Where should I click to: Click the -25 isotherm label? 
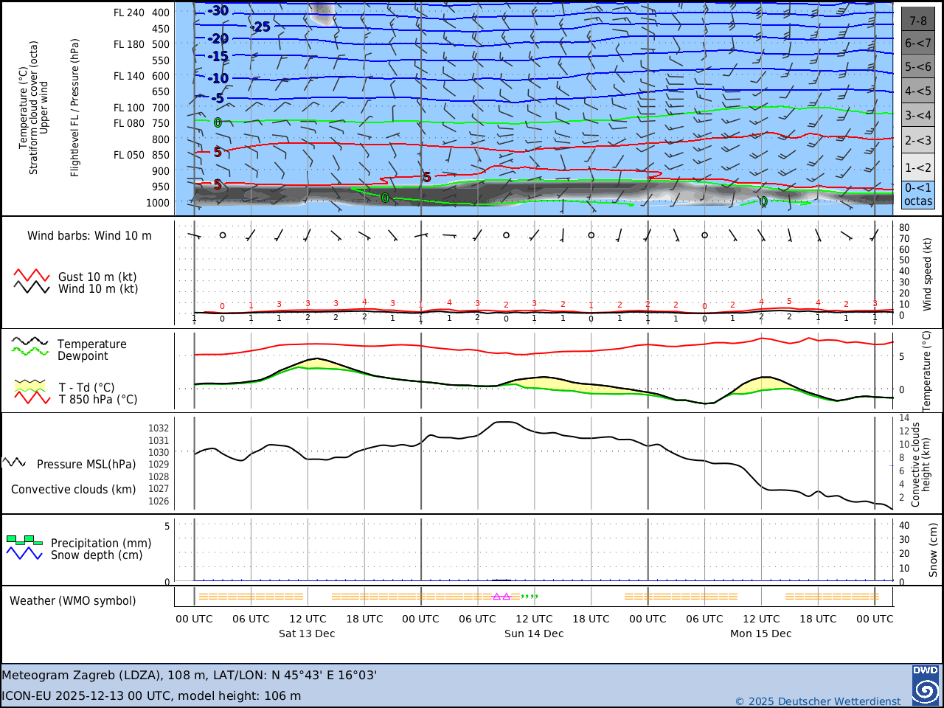pyautogui.click(x=260, y=27)
